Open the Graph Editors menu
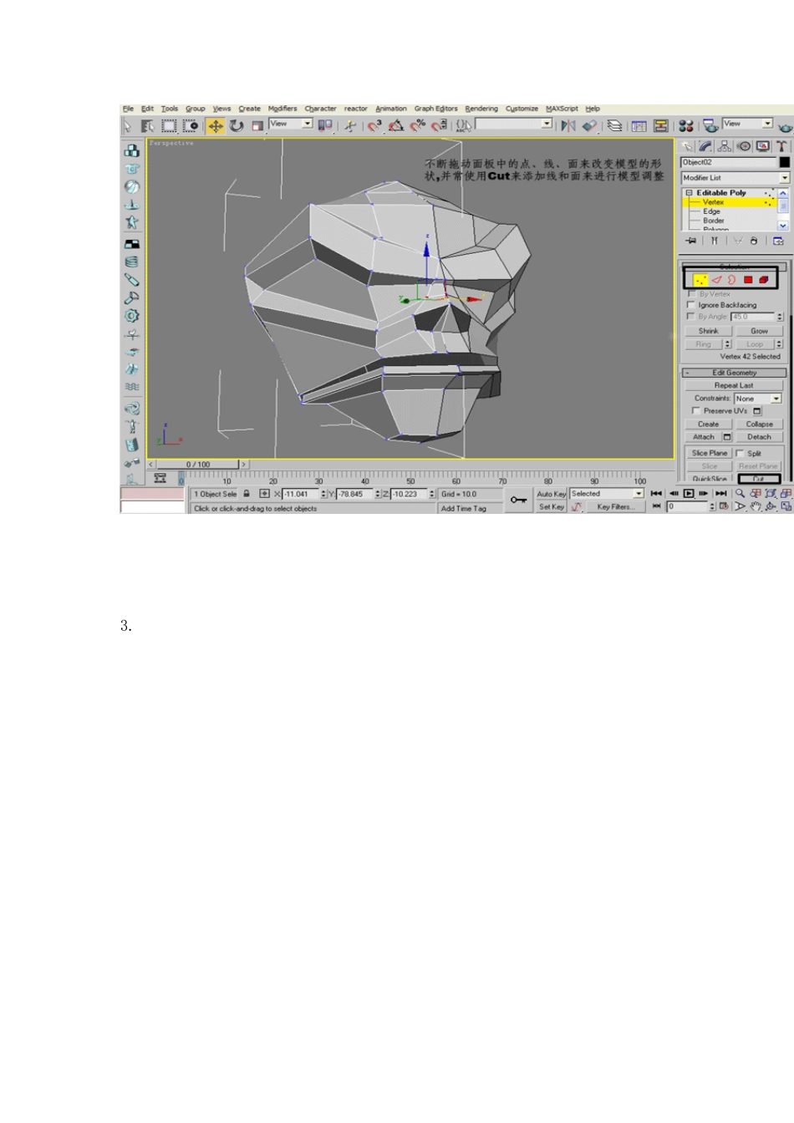 [436, 109]
